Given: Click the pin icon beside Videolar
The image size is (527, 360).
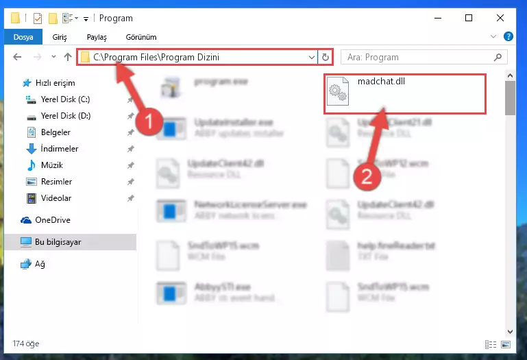Looking at the screenshot, I should [130, 198].
